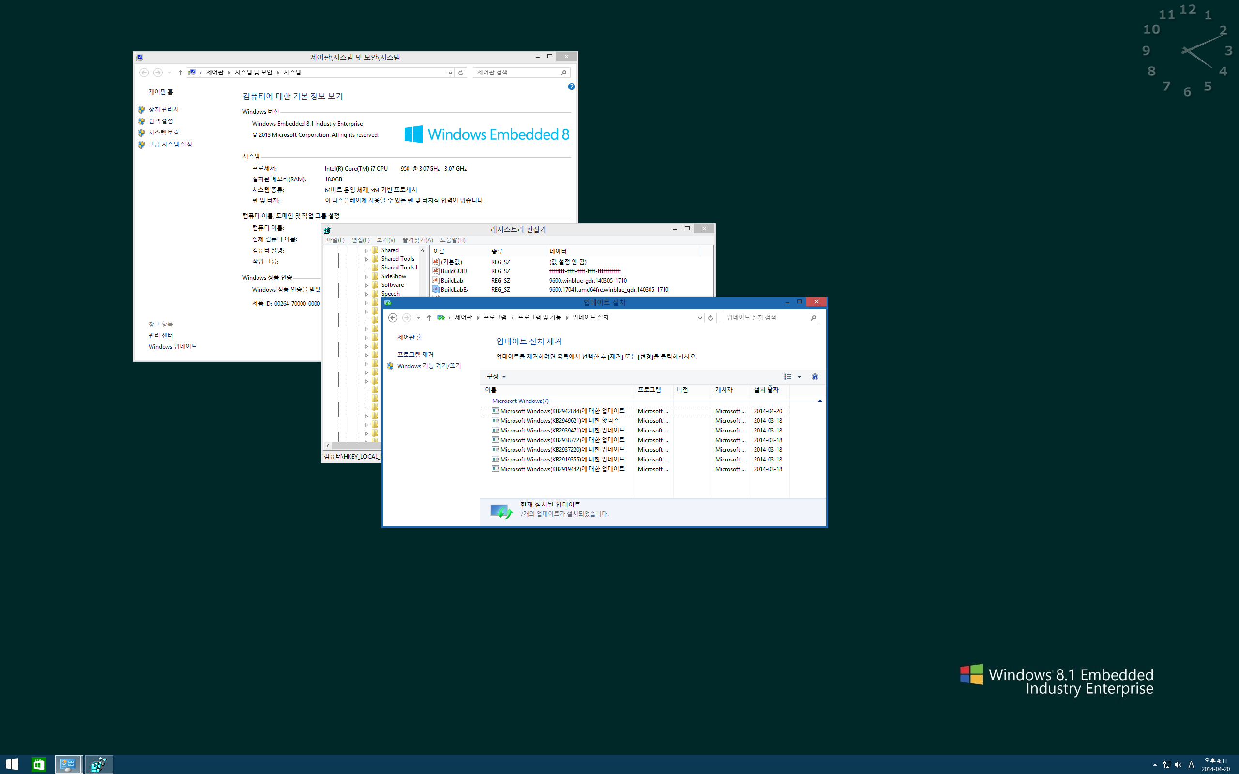Collapse the Microsoft Windows(7) group
Image resolution: width=1239 pixels, height=774 pixels.
pyautogui.click(x=820, y=401)
